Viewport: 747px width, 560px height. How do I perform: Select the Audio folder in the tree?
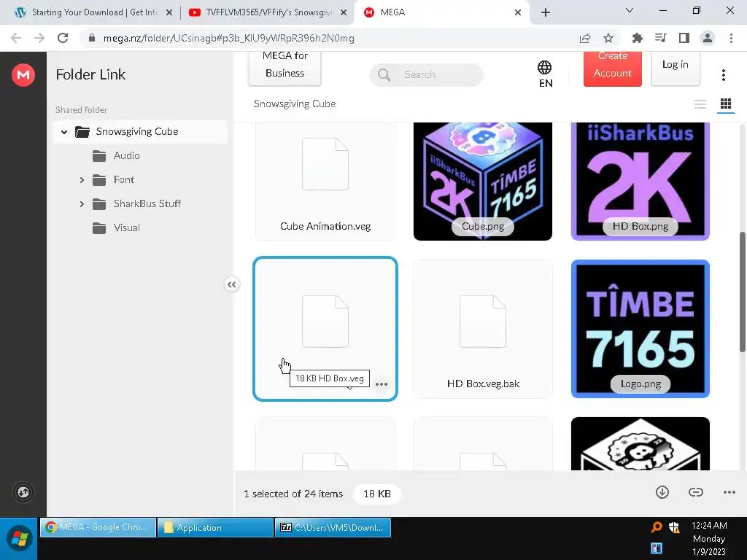pyautogui.click(x=127, y=156)
